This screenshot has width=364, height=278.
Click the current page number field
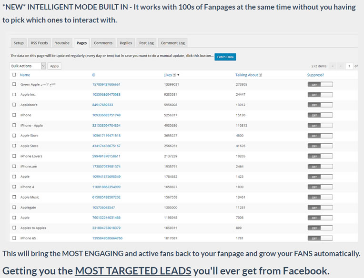349,66
